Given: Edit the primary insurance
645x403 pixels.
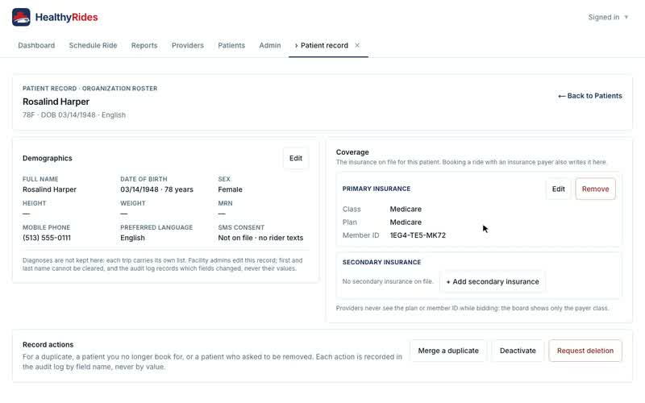Looking at the screenshot, I should (558, 189).
